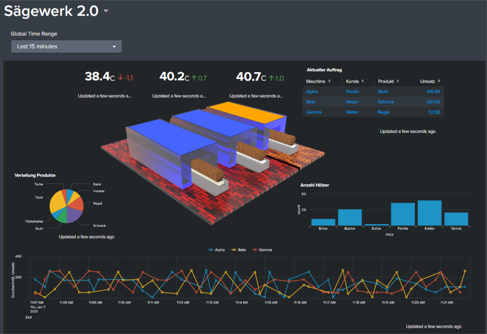487x334 pixels.
Task: Click the 261.05 Umsatz value for Beta
Action: [x=433, y=102]
